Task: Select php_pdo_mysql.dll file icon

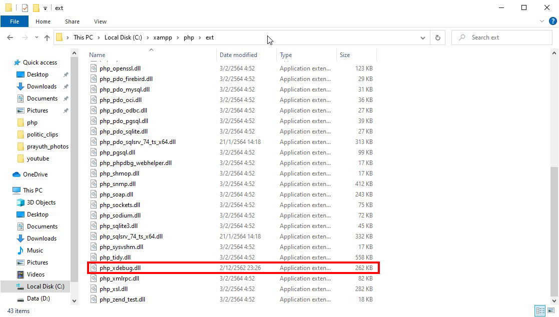Action: point(94,89)
